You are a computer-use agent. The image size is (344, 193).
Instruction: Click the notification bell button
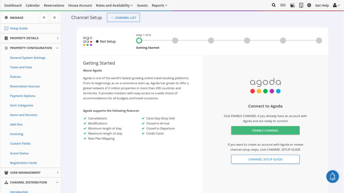click(x=333, y=177)
